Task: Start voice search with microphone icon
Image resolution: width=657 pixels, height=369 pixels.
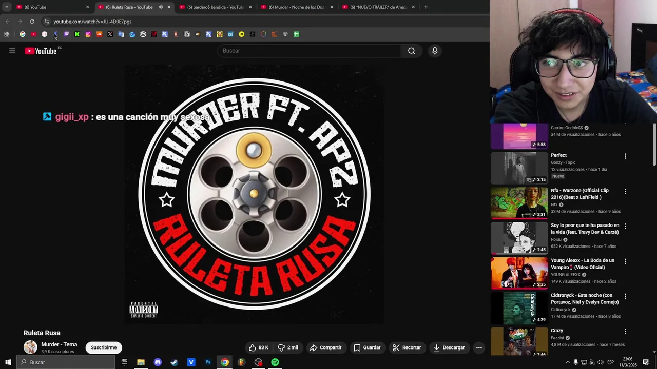Action: point(435,51)
